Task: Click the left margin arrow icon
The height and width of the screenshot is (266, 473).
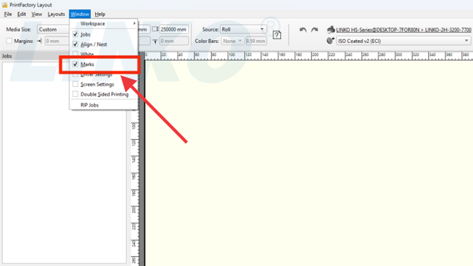Action: [x=40, y=41]
